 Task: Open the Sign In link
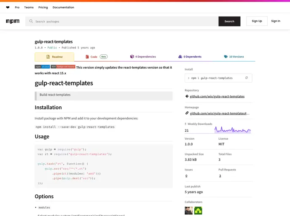276,21
